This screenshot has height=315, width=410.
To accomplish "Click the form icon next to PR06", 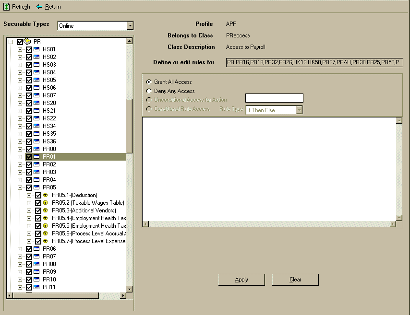I will coord(37,249).
